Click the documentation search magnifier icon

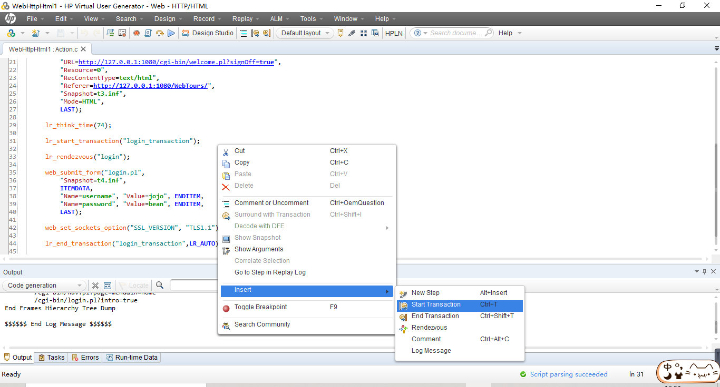point(488,33)
